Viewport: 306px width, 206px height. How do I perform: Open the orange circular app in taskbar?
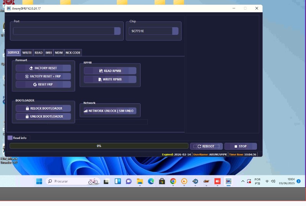tap(184, 181)
